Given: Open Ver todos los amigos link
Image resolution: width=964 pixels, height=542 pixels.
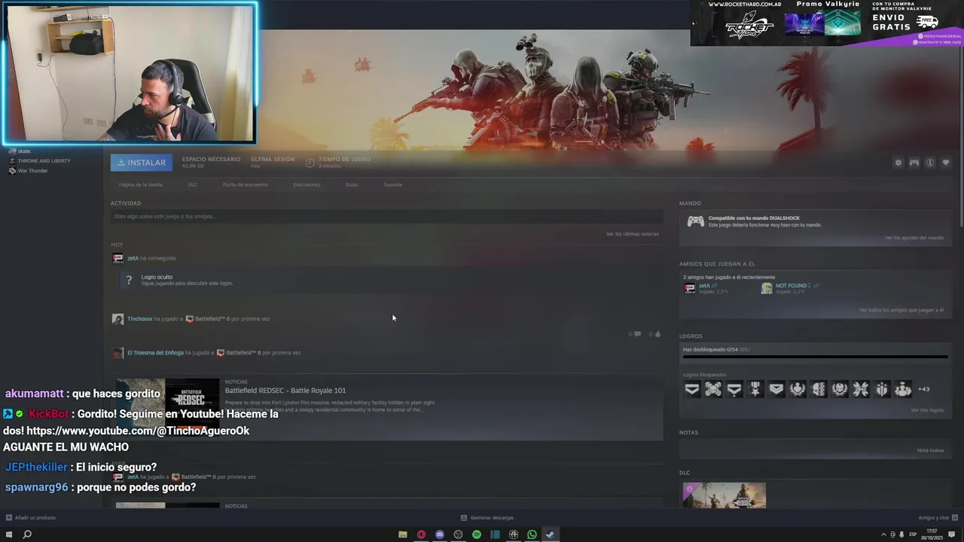Looking at the screenshot, I should 901,310.
